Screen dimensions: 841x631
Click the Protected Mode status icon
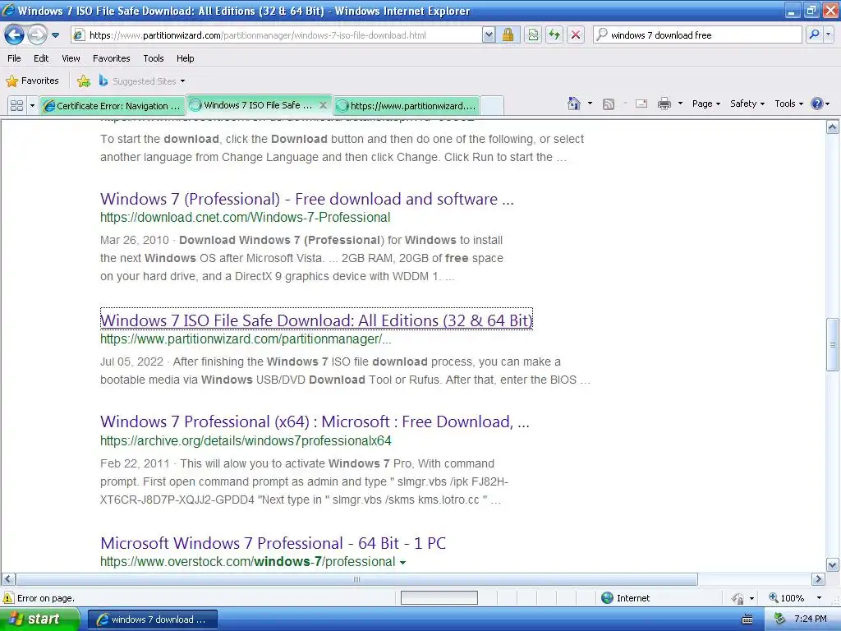[x=738, y=598]
